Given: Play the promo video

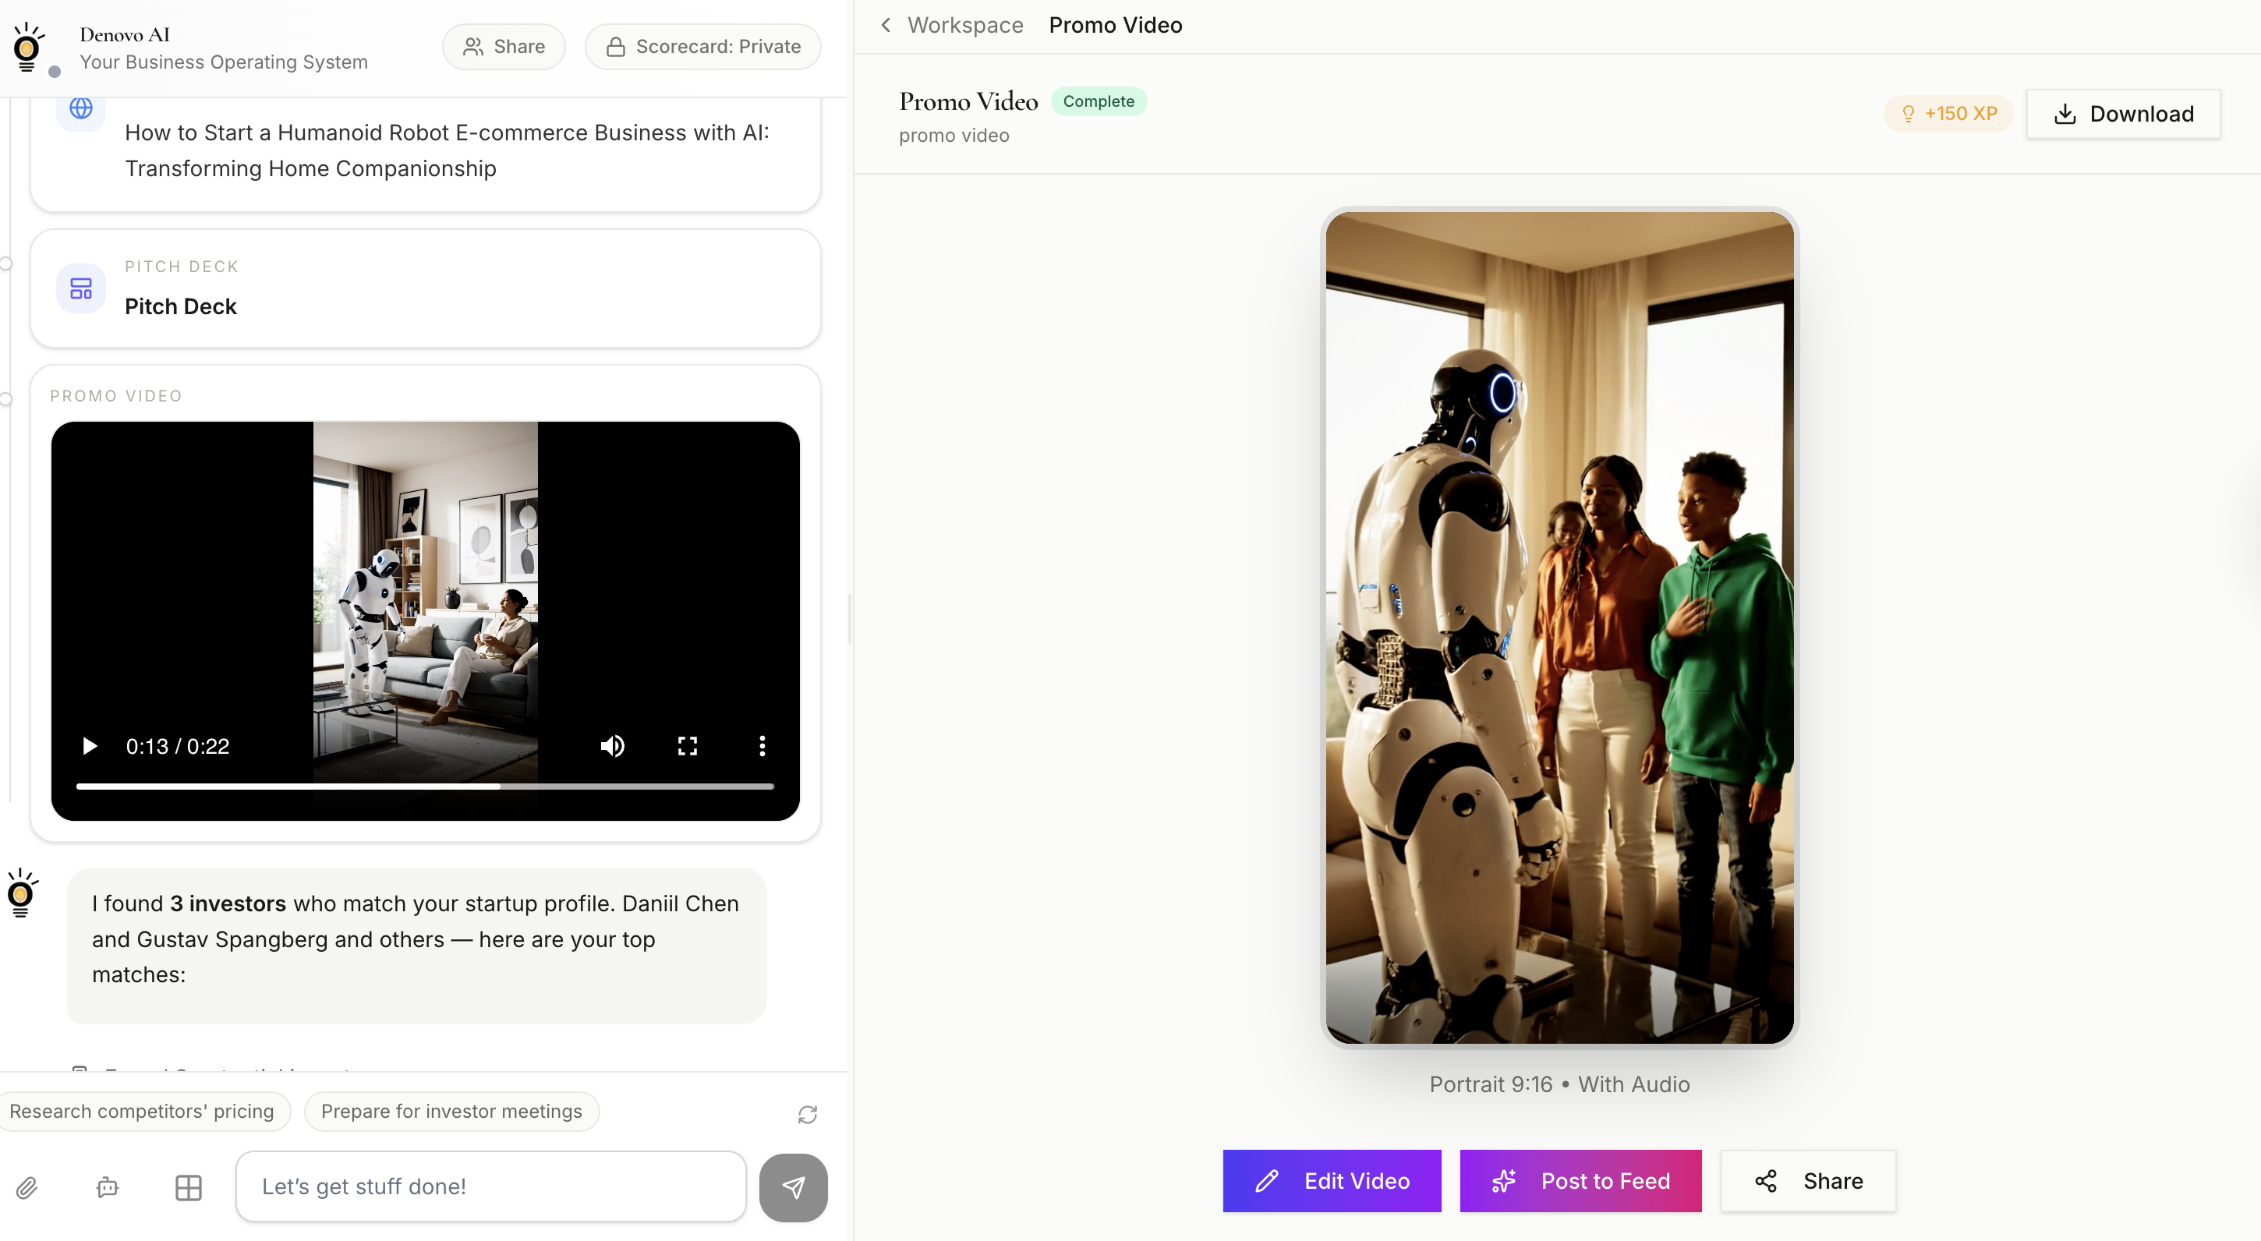Looking at the screenshot, I should 89,746.
